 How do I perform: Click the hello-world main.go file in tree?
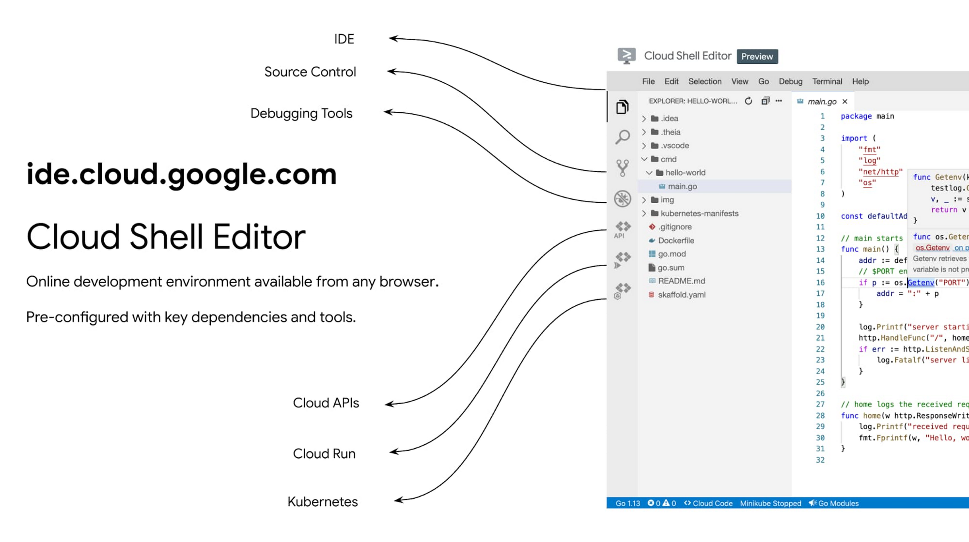click(682, 186)
